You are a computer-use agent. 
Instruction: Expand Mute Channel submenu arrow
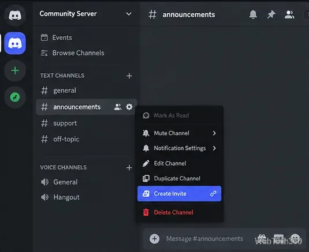click(214, 133)
